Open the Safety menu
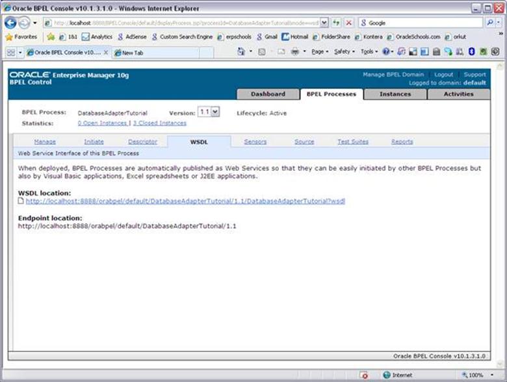The height and width of the screenshot is (382, 507). coord(344,52)
